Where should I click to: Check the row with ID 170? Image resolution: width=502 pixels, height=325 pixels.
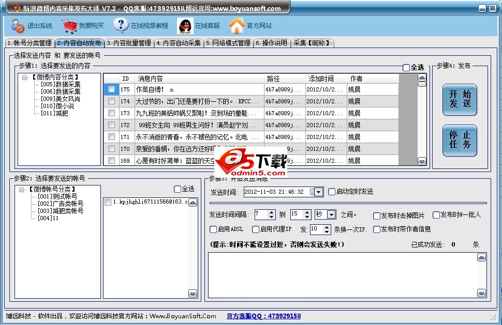[x=111, y=149]
